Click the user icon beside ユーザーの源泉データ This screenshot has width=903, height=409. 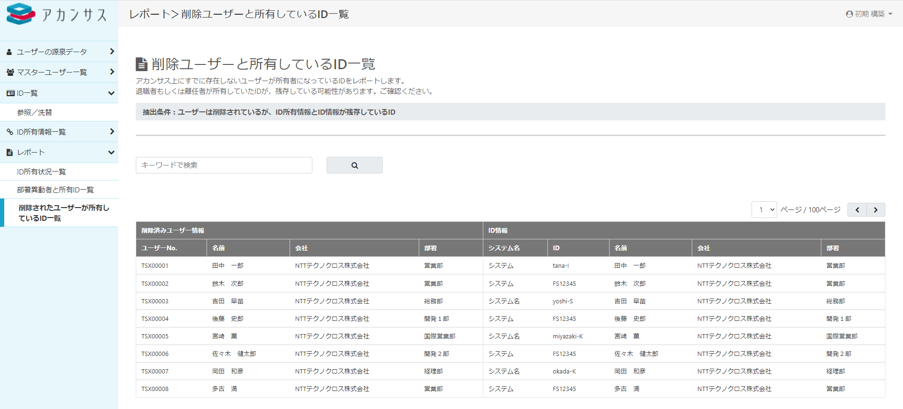[9, 52]
